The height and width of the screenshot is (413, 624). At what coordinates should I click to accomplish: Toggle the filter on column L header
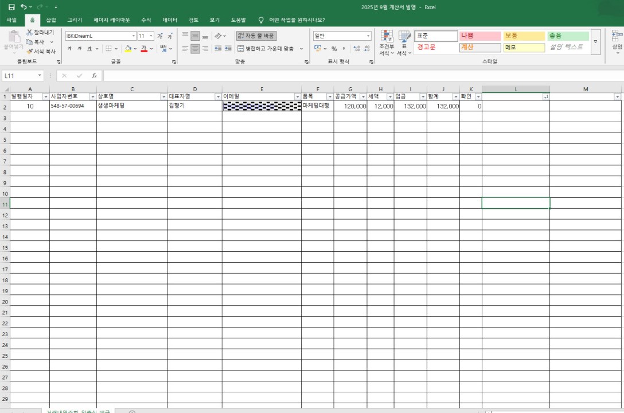545,97
